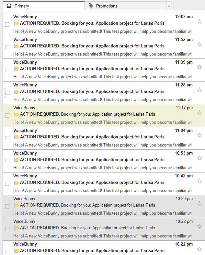Add a new inbox tab with plus button
205x255 pixels.
coord(169,6)
